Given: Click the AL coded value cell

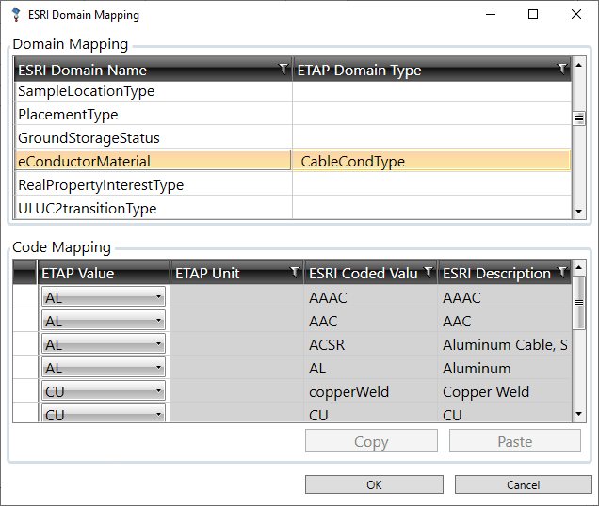Looking at the screenshot, I should click(370, 368).
